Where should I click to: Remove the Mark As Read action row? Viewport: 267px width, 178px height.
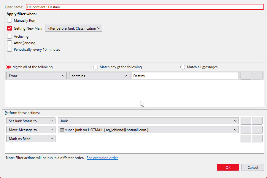tap(257, 139)
